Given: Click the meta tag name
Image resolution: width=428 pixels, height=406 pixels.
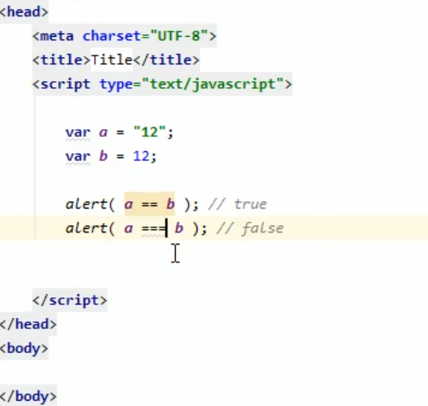Looking at the screenshot, I should 57,36.
